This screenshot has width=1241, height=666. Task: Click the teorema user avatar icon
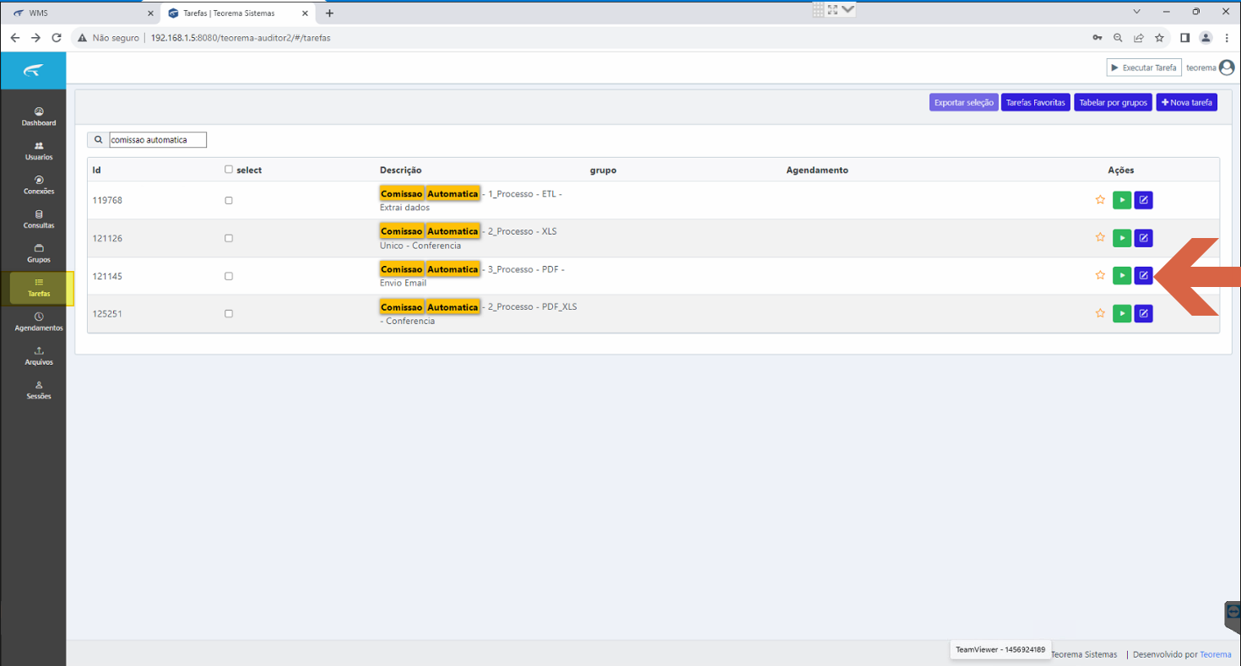click(x=1226, y=68)
